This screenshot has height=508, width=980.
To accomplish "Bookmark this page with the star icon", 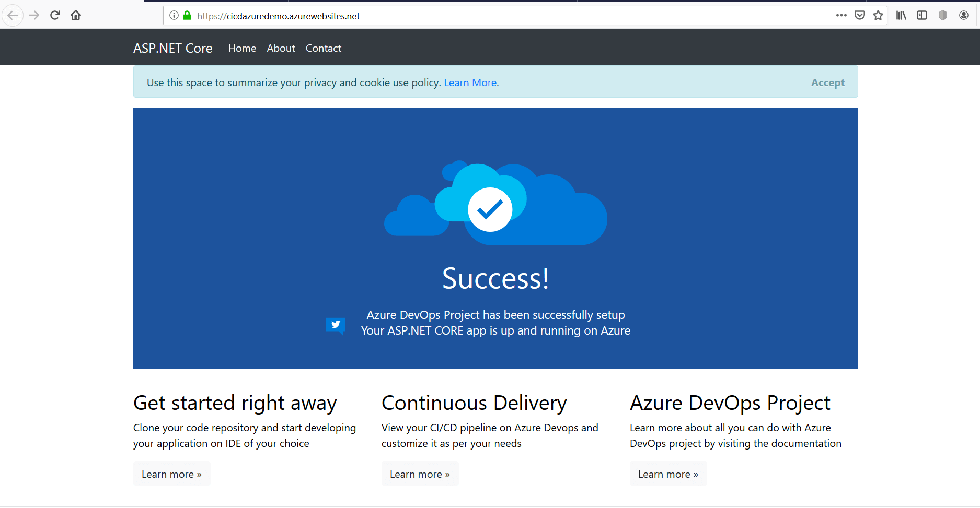I will click(x=878, y=16).
